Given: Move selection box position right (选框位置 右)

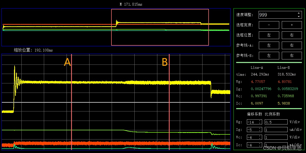Looking at the screenshot, I should pyautogui.click(x=292, y=35).
